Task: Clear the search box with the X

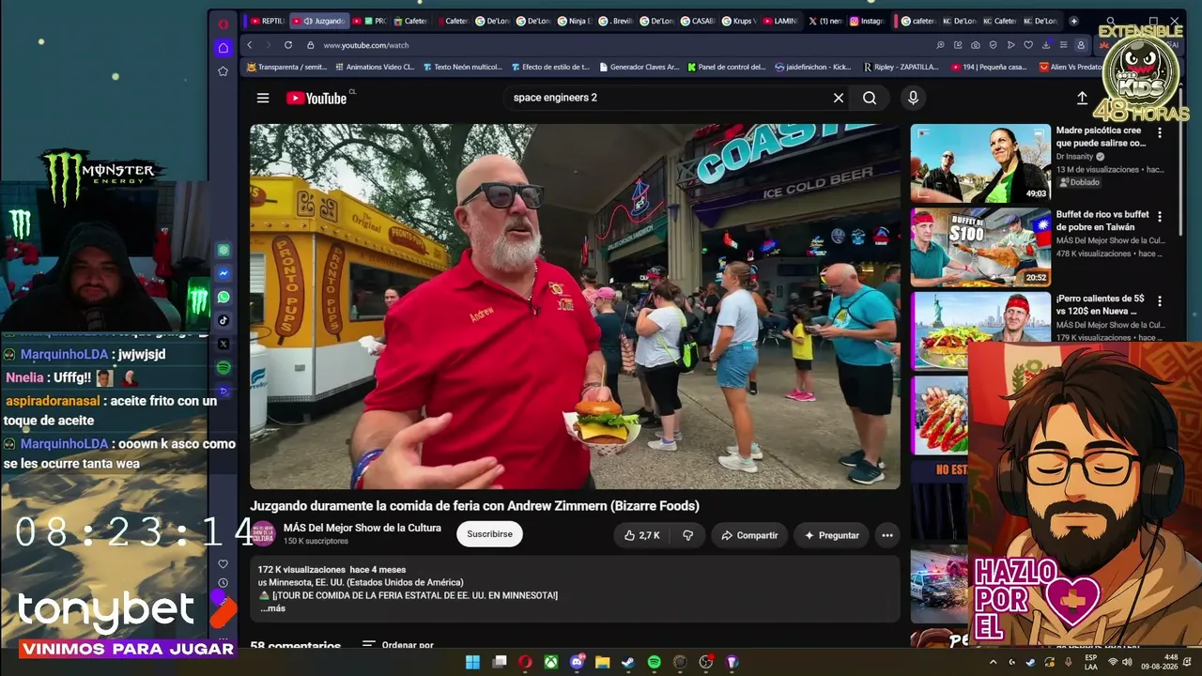Action: (x=839, y=98)
